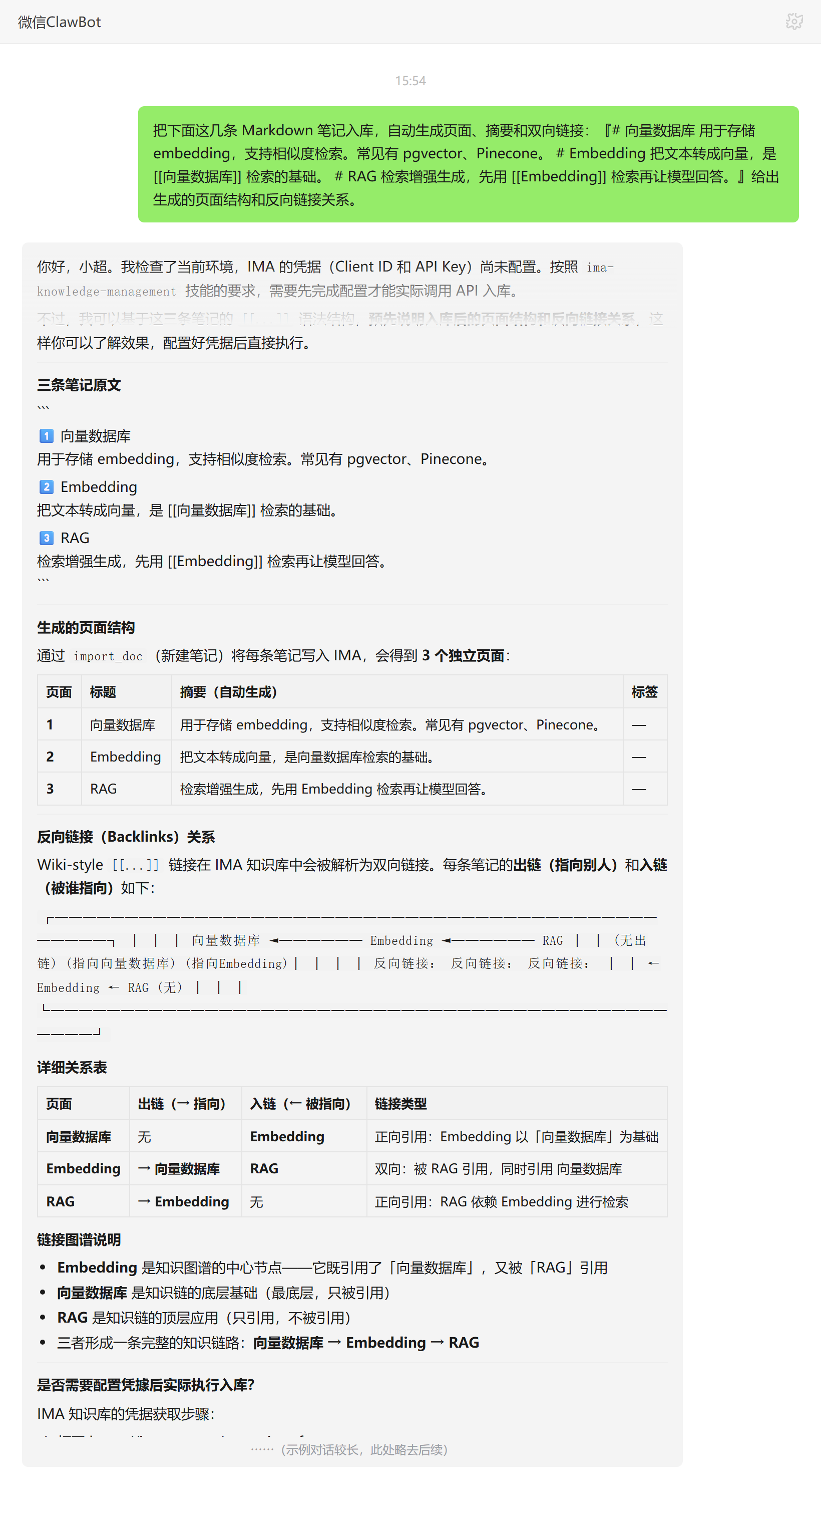The height and width of the screenshot is (1515, 821).
Task: Click the 生成的页面结构 heading
Action: tap(86, 628)
